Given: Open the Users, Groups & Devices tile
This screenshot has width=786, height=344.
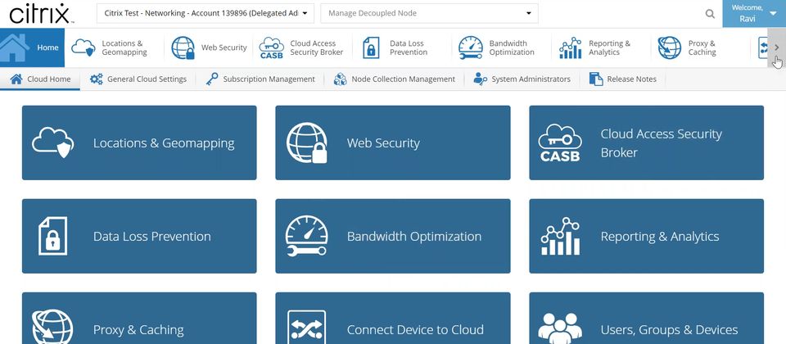Looking at the screenshot, I should coord(647,319).
